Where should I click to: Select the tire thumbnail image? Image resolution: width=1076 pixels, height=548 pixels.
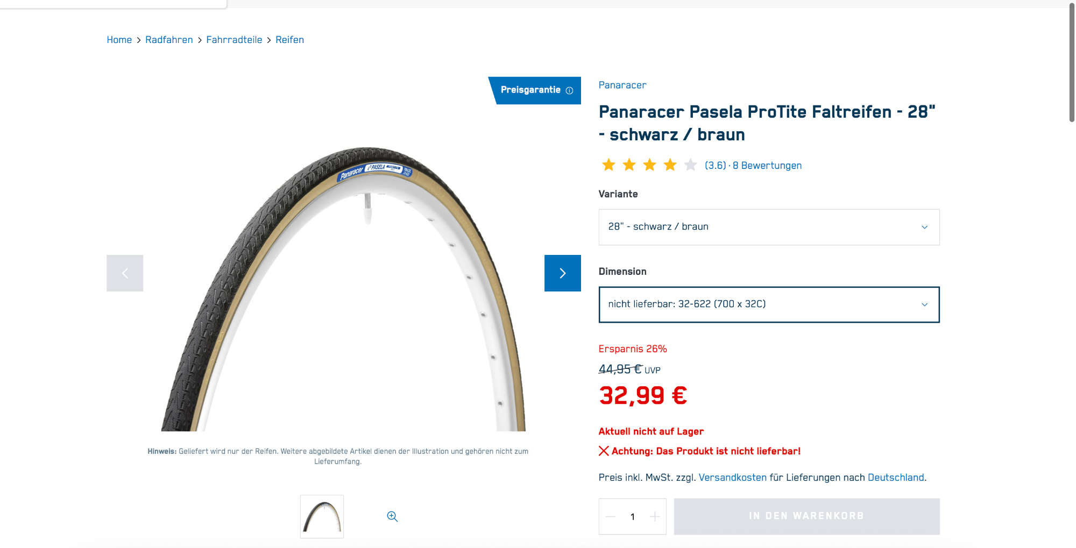point(322,516)
